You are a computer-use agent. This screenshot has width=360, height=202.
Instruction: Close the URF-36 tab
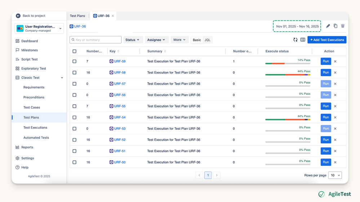pyautogui.click(x=113, y=16)
